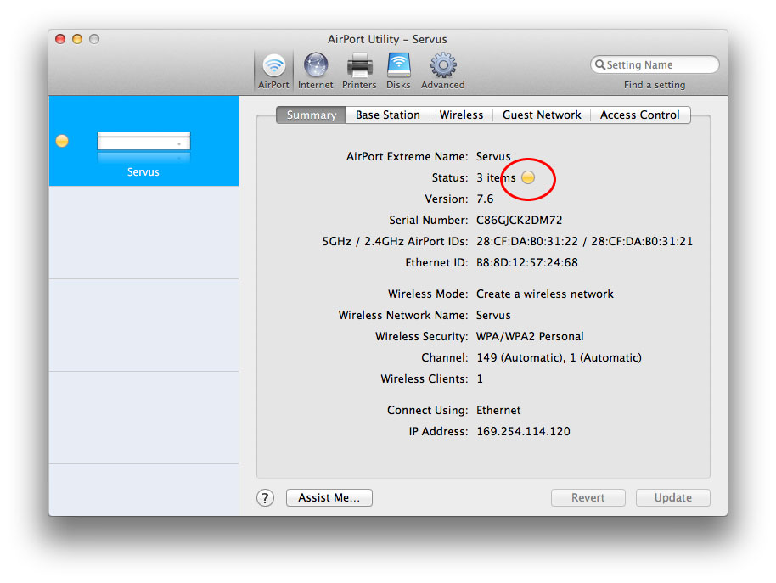Switch to the Base Station tab
This screenshot has height=583, width=776.
(x=387, y=115)
